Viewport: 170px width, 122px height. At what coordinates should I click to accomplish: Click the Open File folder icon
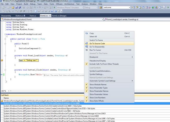tap(13, 8)
